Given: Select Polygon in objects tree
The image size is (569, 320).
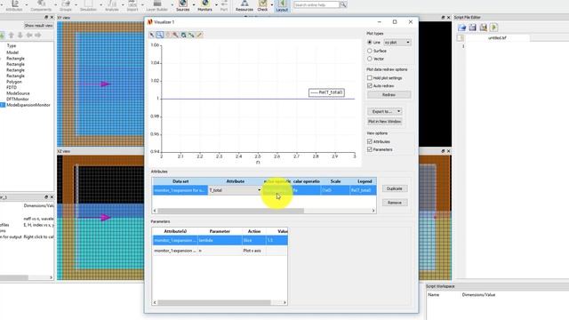Looking at the screenshot, I should pyautogui.click(x=14, y=82).
